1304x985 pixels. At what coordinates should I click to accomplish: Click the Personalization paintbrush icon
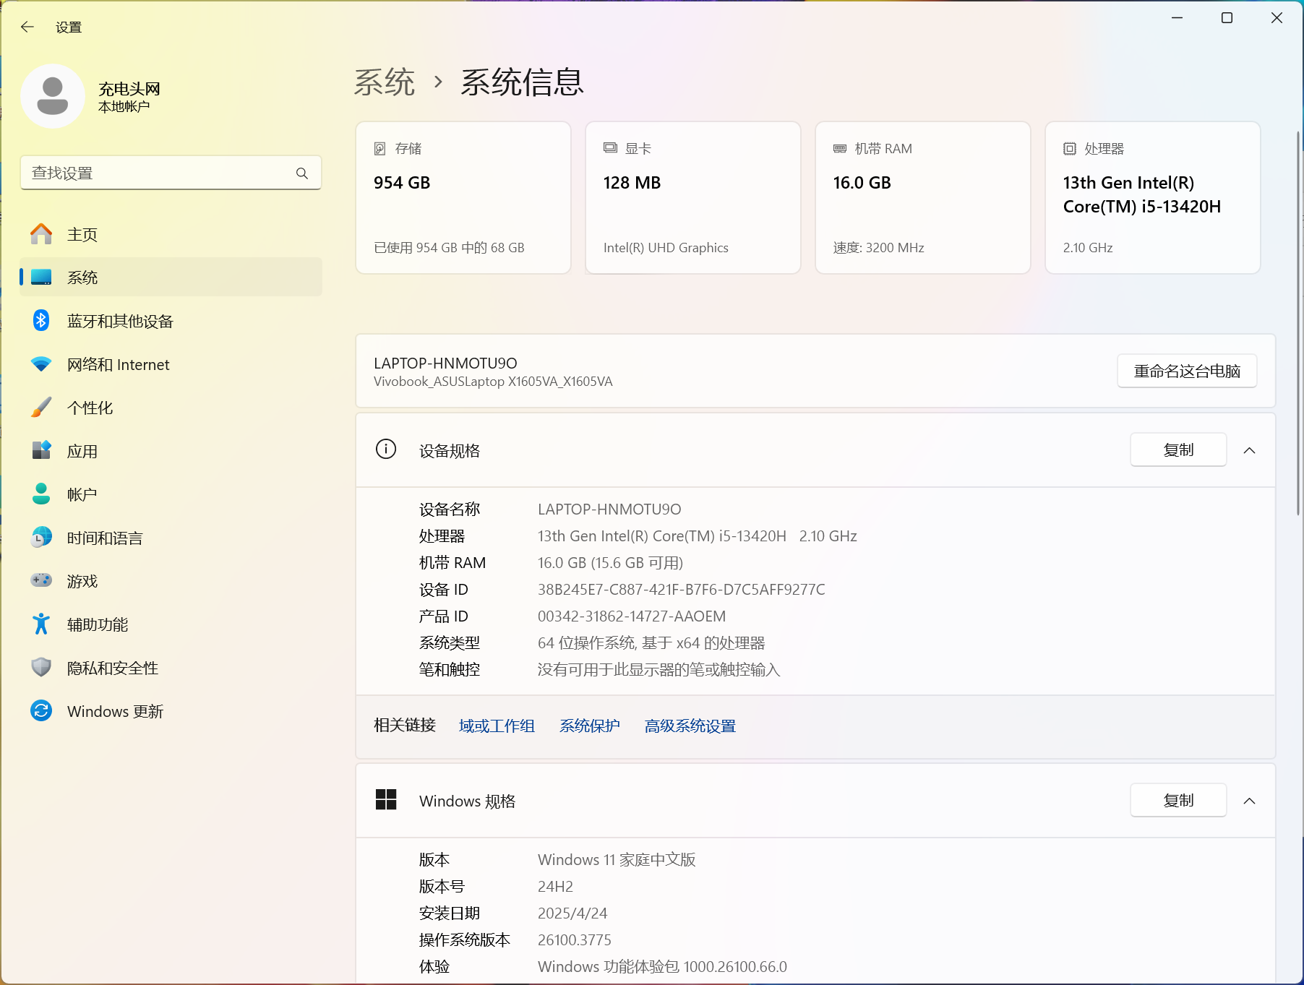tap(41, 408)
